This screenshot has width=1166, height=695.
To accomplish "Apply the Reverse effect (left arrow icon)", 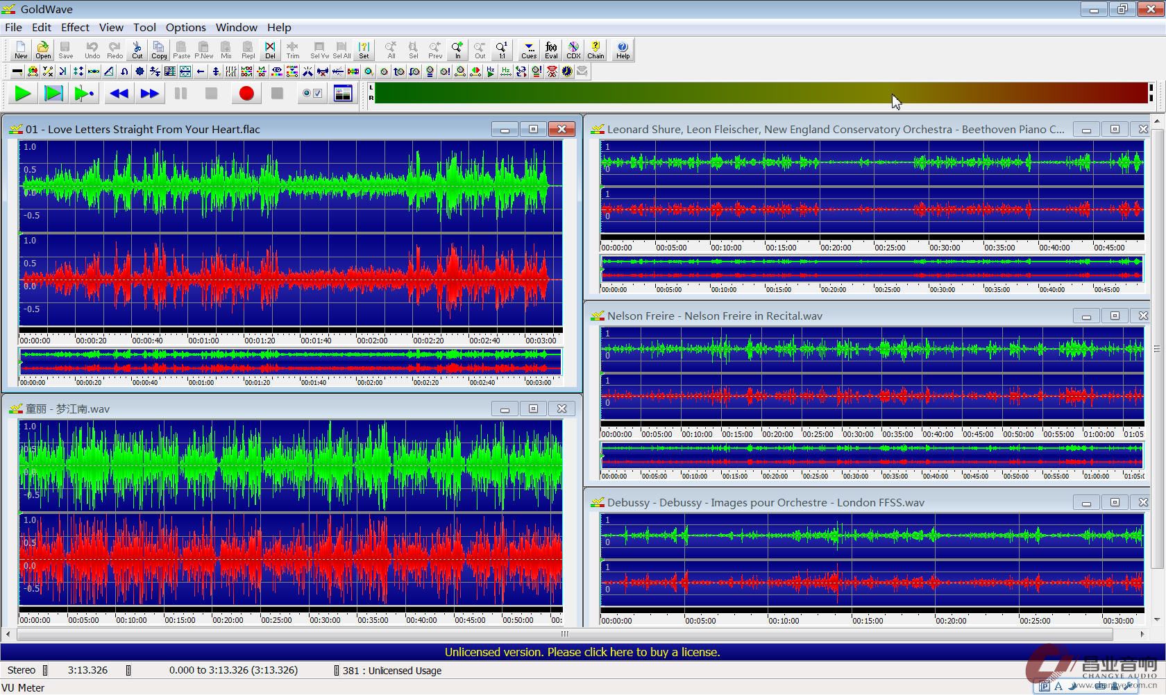I will coord(201,71).
